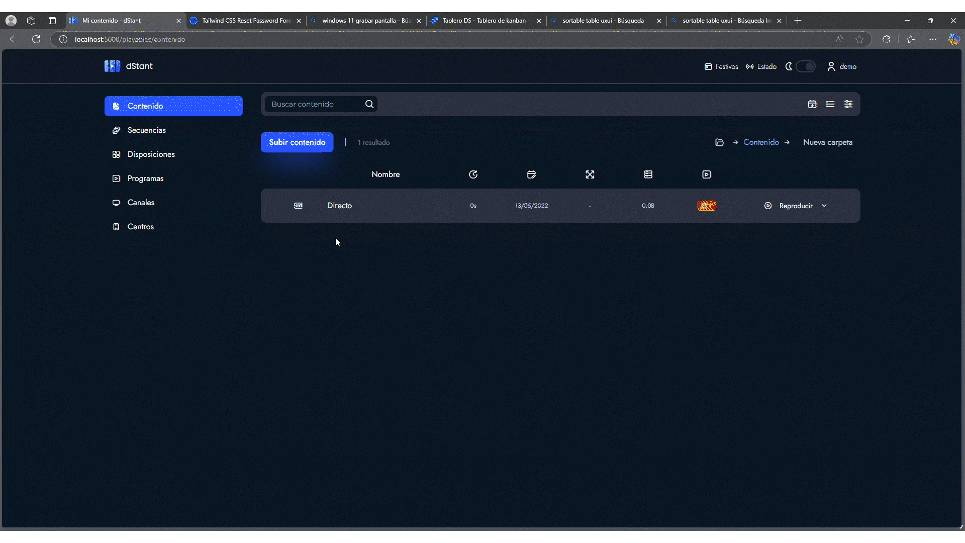Sort by the resolution column icon
The height and width of the screenshot is (543, 965).
(x=590, y=174)
